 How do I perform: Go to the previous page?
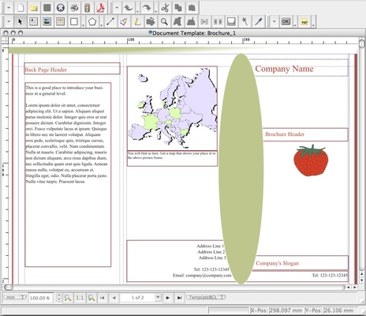point(114,298)
